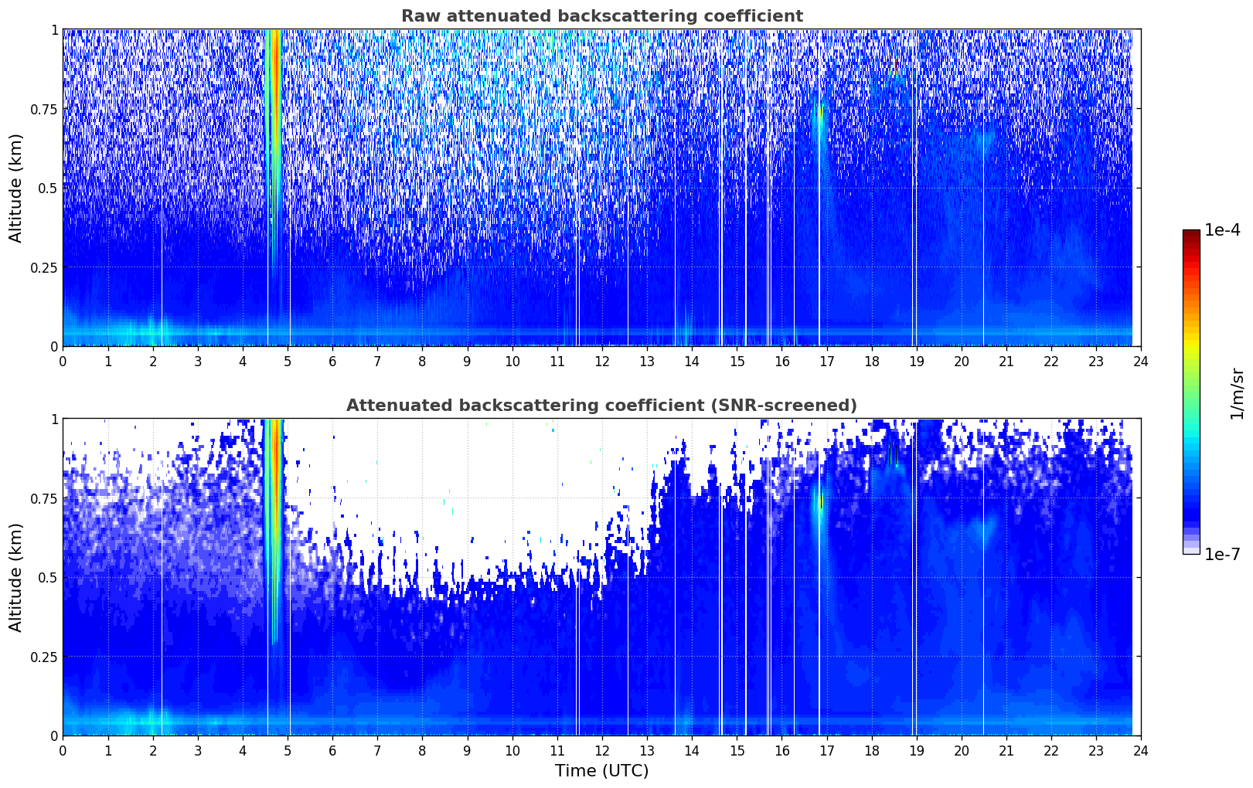The image size is (1253, 788).
Task: Click the title 'Raw attenuated backscattering coefficient'
Action: click(601, 16)
